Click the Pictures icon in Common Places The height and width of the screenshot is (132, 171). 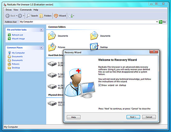click(9, 64)
